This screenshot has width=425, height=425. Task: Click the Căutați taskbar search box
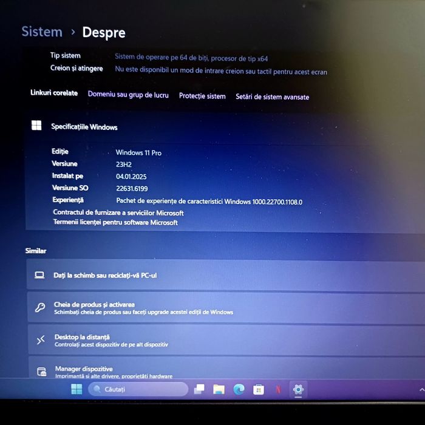click(138, 389)
